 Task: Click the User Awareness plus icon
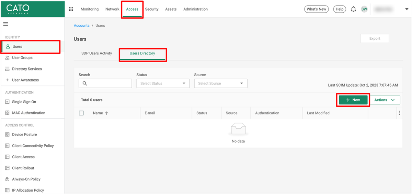click(x=7, y=80)
